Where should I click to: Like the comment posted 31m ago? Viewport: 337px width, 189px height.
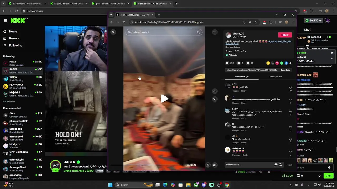tap(290, 152)
